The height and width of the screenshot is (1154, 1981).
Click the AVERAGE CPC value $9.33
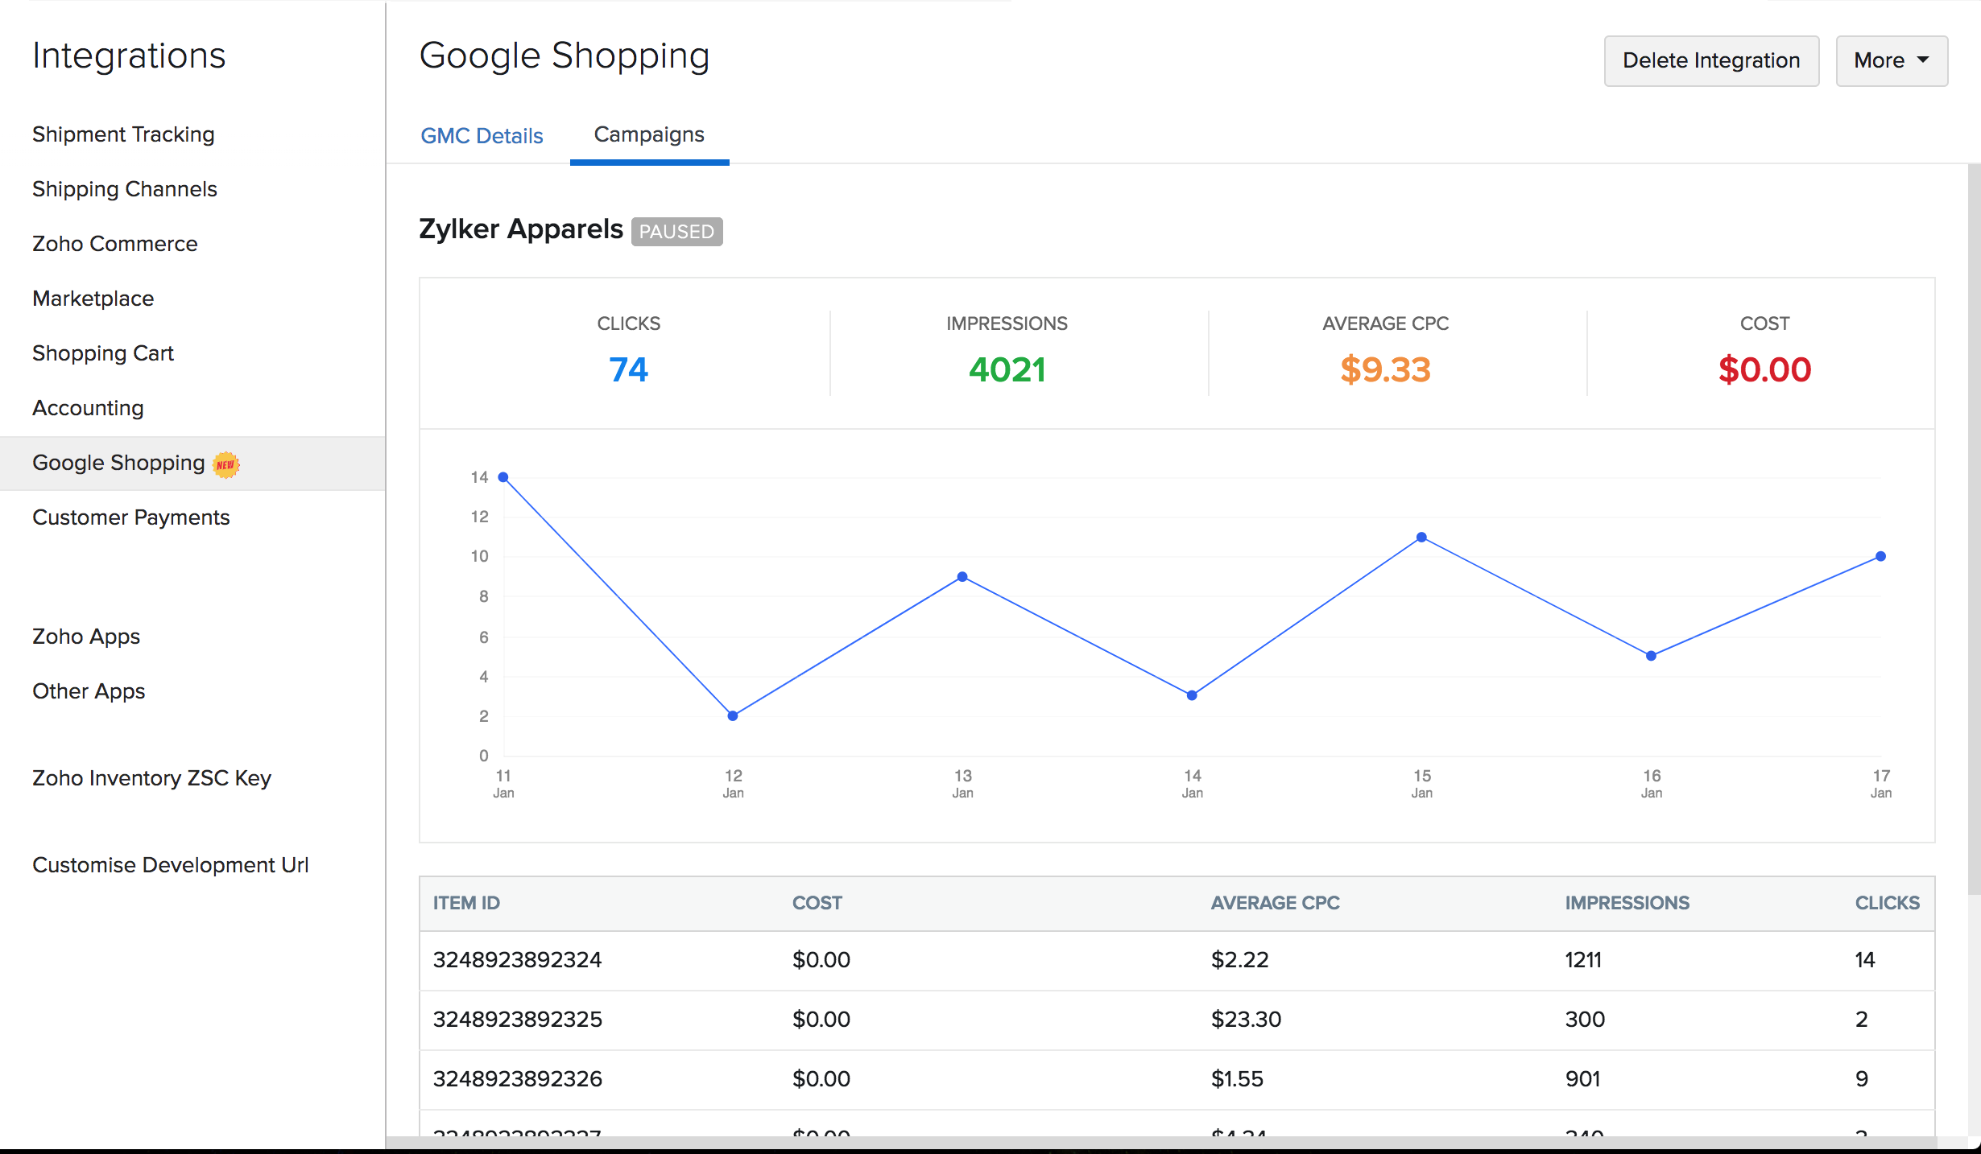click(x=1385, y=370)
